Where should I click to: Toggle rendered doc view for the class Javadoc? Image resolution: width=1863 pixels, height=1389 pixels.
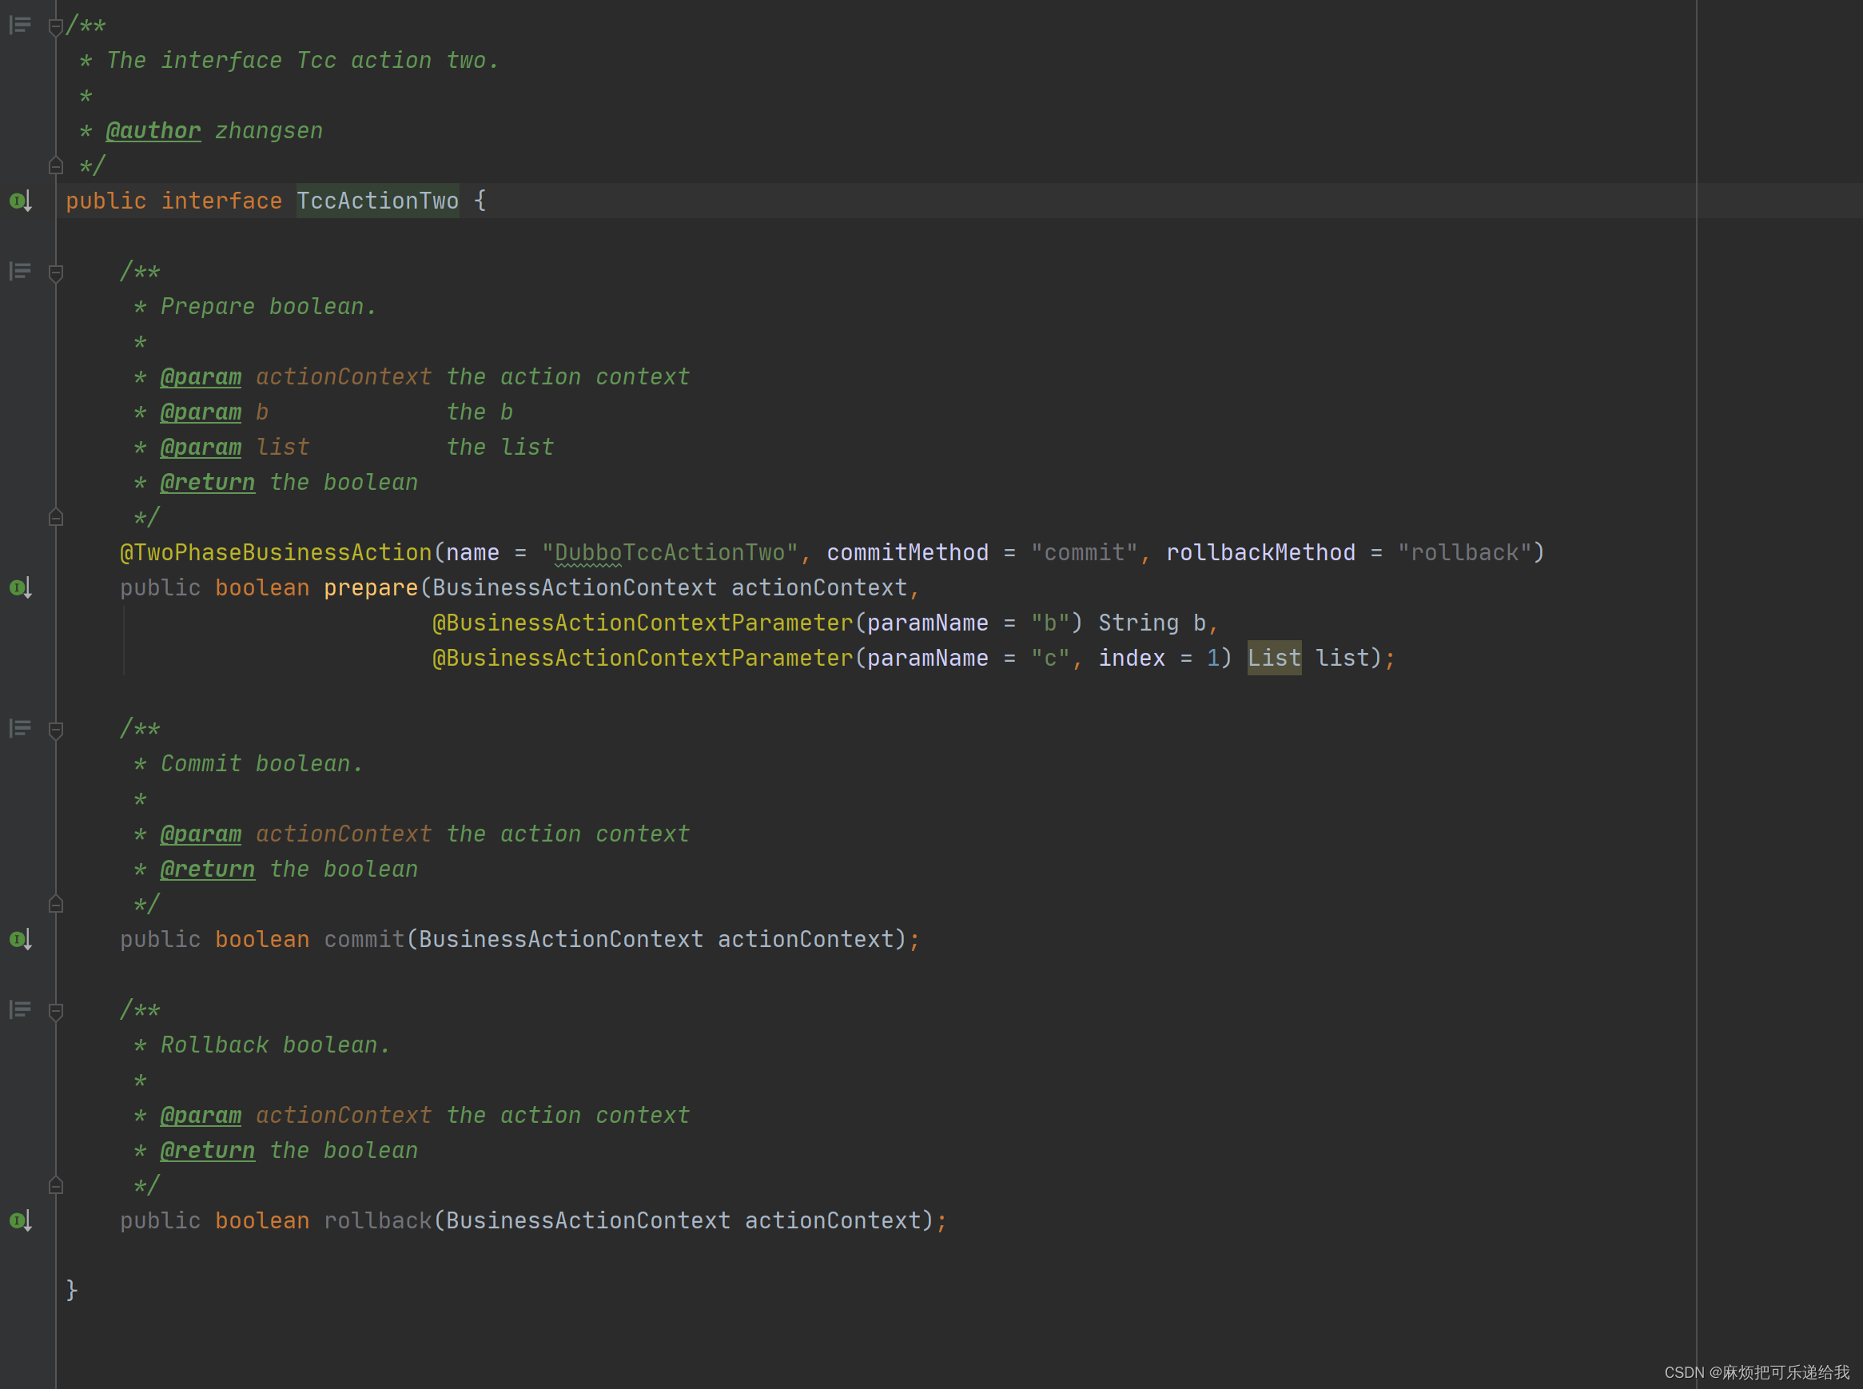[x=20, y=26]
